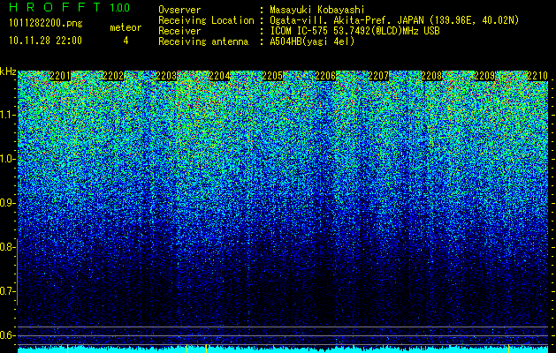Click the 0.8 frequency axis label

pos(6,247)
